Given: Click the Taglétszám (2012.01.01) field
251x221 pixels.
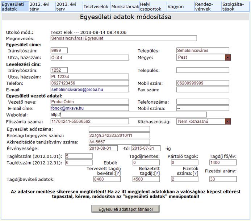Looking at the screenshot, I should (79, 156).
